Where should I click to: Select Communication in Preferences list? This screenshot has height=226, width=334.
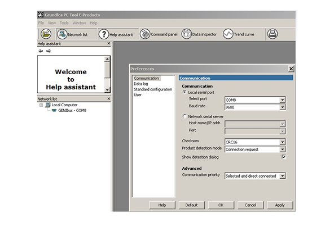click(147, 78)
